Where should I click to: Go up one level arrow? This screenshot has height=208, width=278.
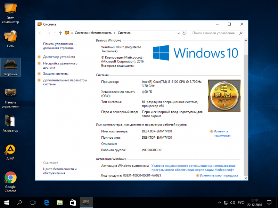[x=60, y=33]
